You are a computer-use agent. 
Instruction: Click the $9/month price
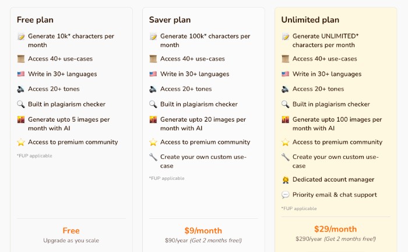pos(203,230)
